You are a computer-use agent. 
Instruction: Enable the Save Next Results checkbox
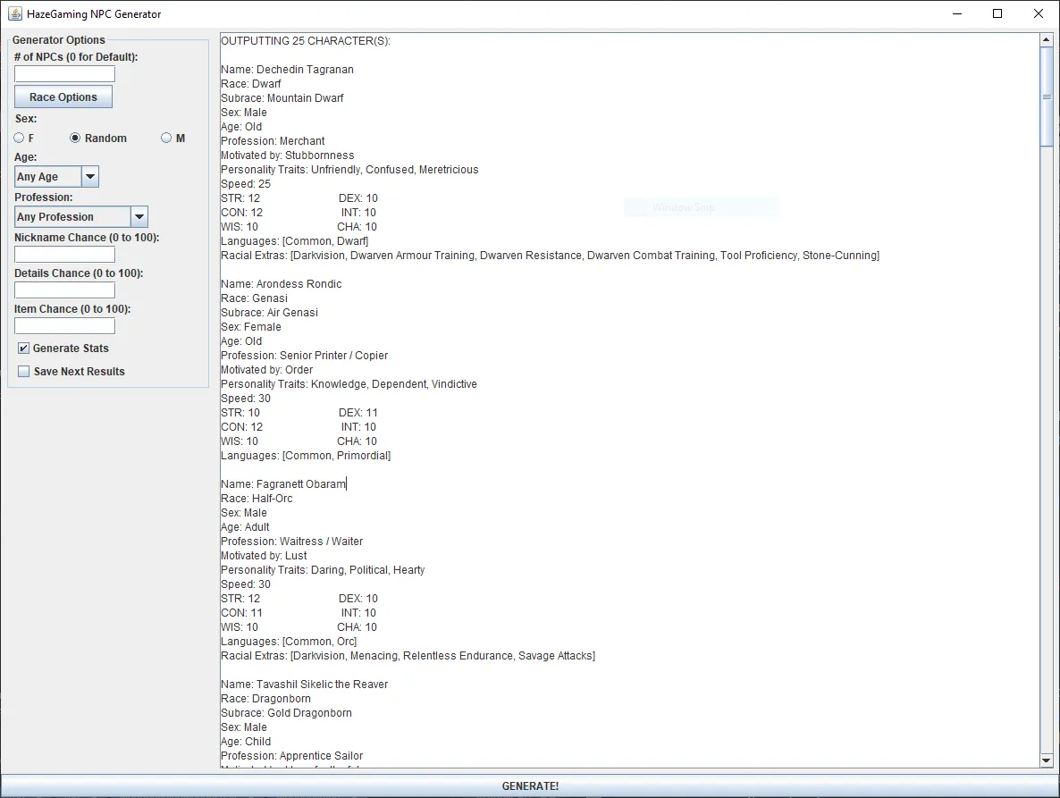[23, 371]
